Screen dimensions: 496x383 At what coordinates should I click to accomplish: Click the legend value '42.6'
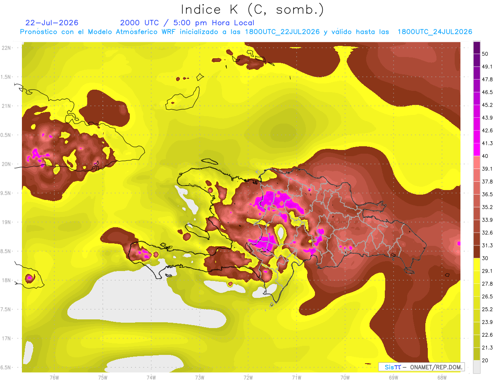[x=487, y=131]
